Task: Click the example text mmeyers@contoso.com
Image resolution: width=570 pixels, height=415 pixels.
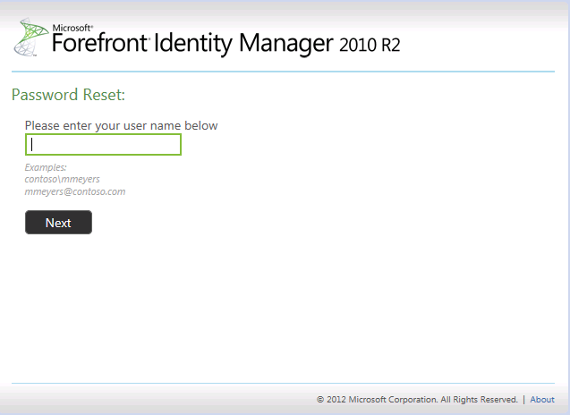Action: pos(75,191)
